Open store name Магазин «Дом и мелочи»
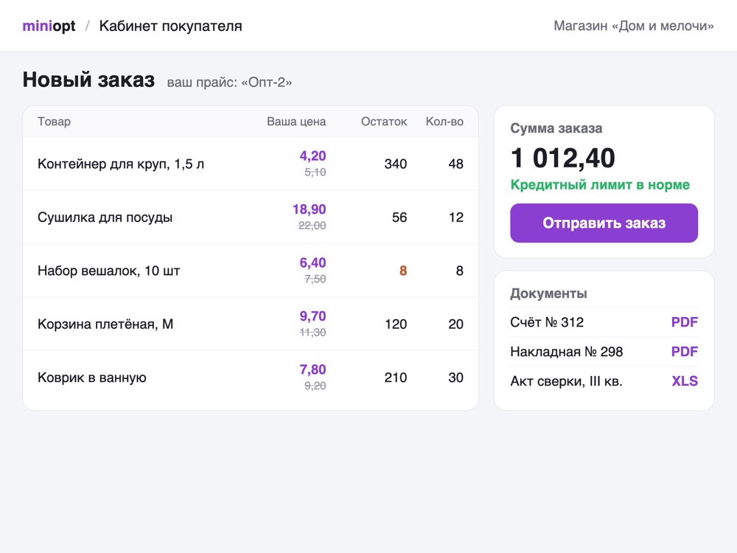The height and width of the screenshot is (553, 737). [634, 26]
